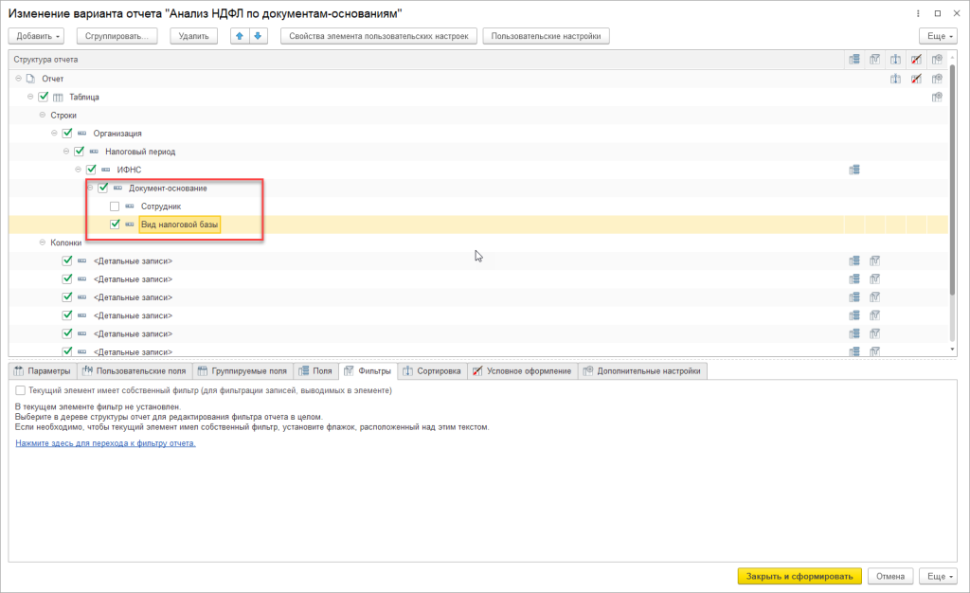This screenshot has height=593, width=970.
Task: Move selected element down with blue arrow
Action: [x=258, y=36]
